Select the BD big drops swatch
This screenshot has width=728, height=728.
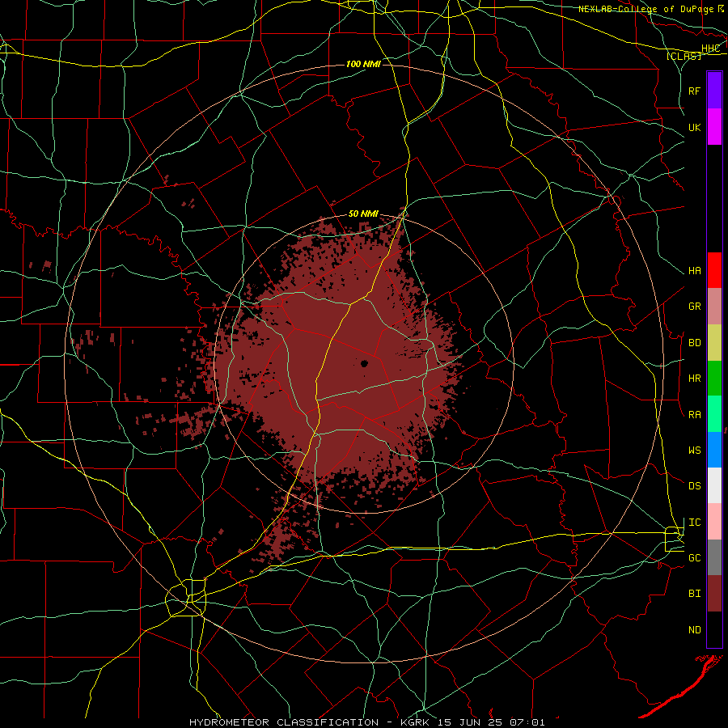(x=714, y=343)
